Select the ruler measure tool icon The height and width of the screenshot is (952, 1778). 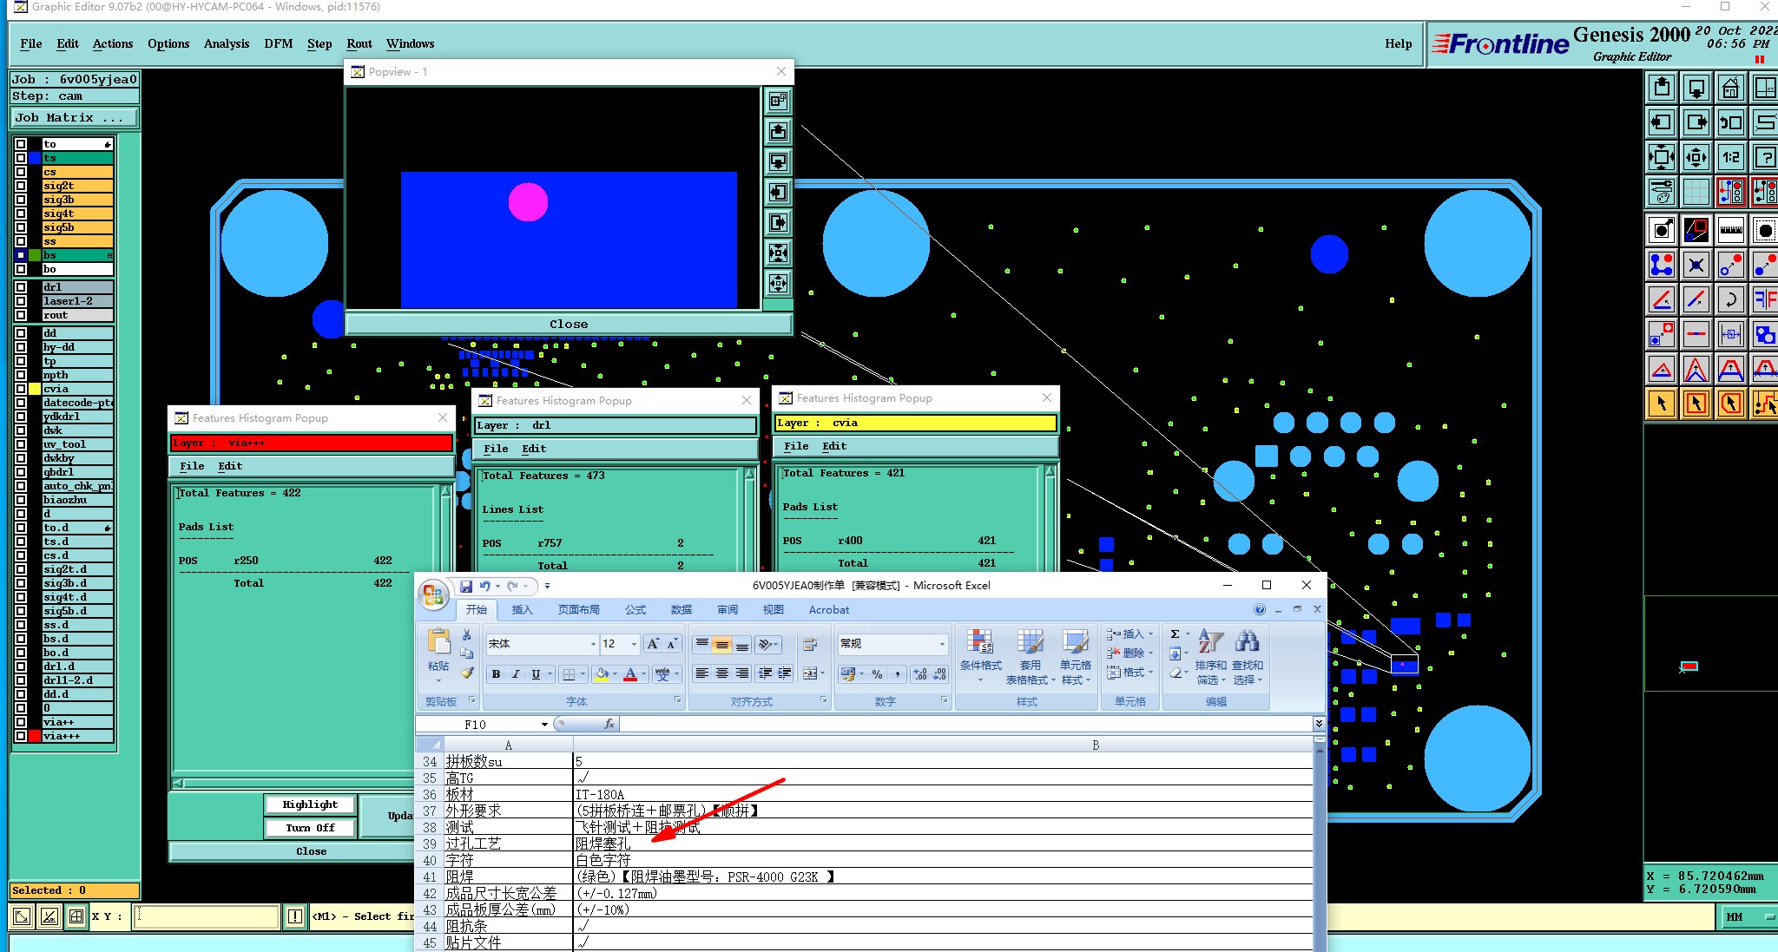1730,230
